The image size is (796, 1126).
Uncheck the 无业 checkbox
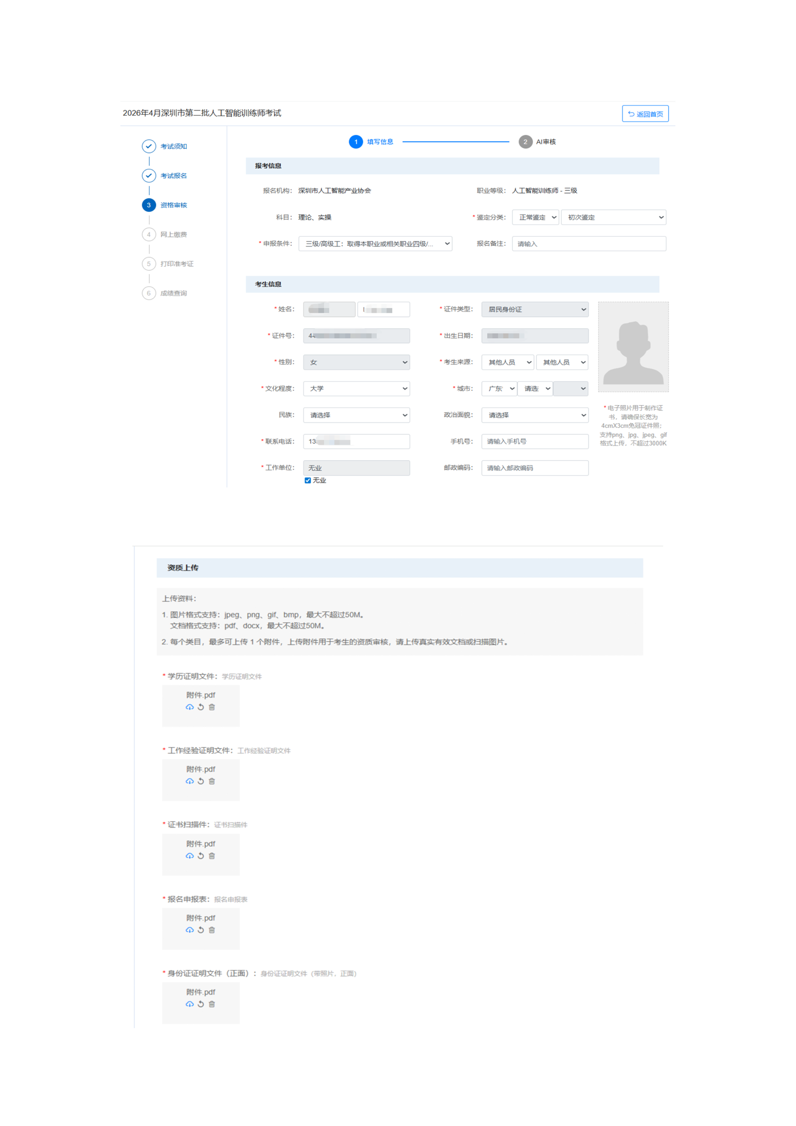(x=308, y=480)
